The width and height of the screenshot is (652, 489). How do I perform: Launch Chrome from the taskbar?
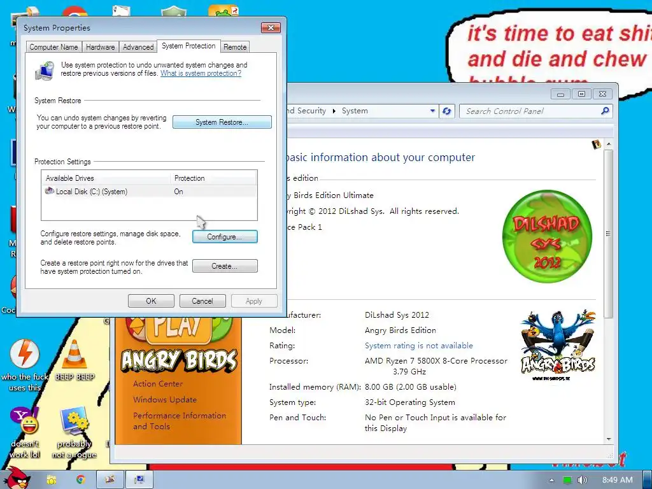click(x=81, y=480)
